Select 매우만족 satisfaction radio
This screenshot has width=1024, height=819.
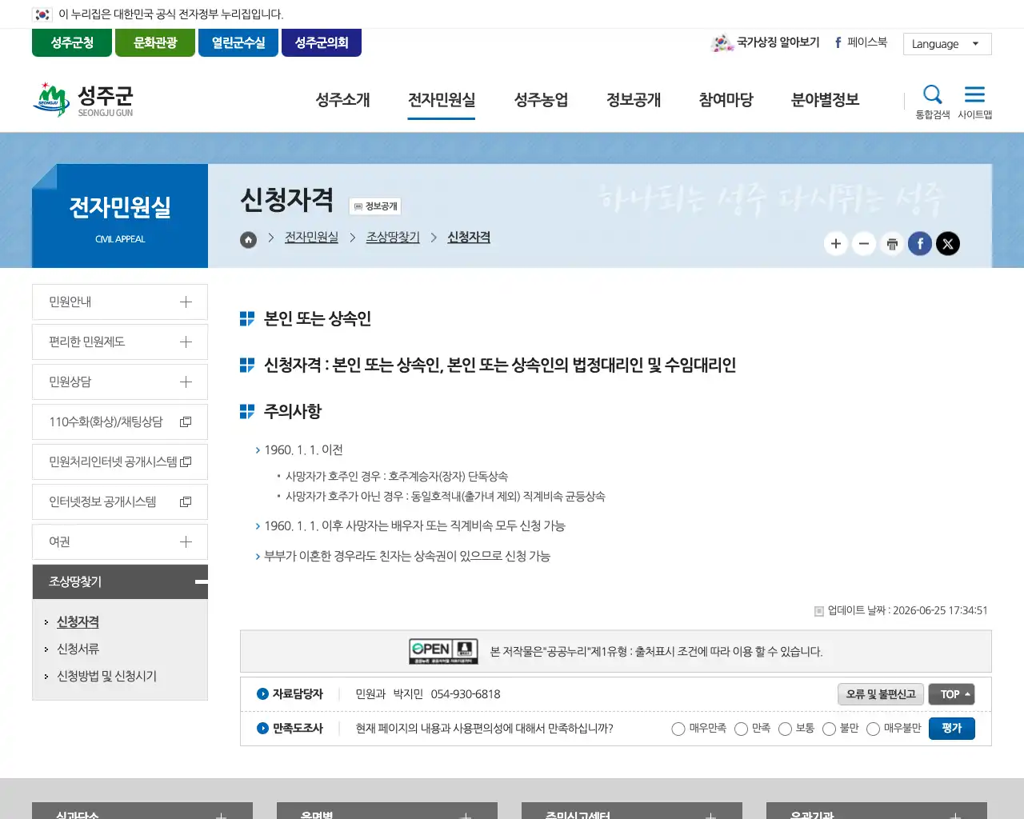coord(678,729)
